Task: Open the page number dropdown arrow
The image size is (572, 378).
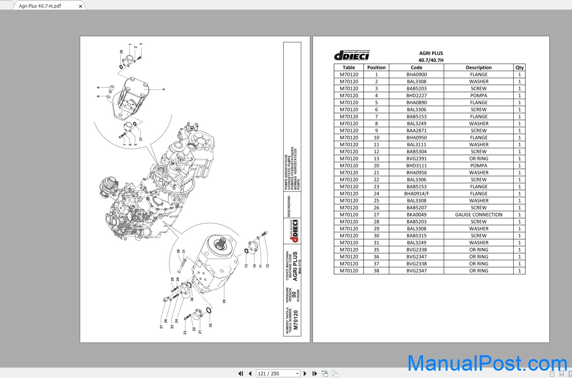Action: pyautogui.click(x=297, y=373)
